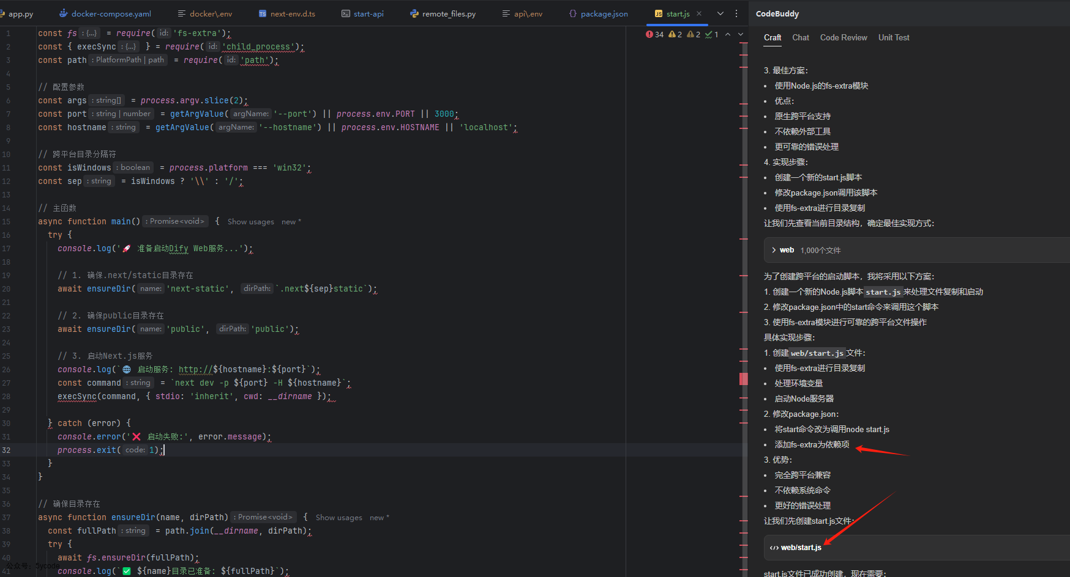Click the fs.ensureDir(fullPath) call
Viewport: 1070px width, 577px height.
click(141, 558)
